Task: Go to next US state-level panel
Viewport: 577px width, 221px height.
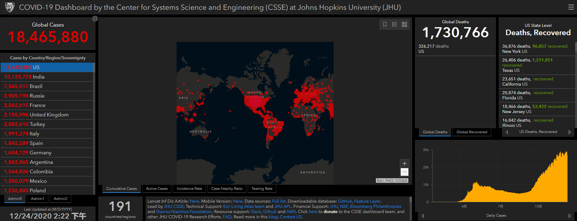Action: (570, 132)
